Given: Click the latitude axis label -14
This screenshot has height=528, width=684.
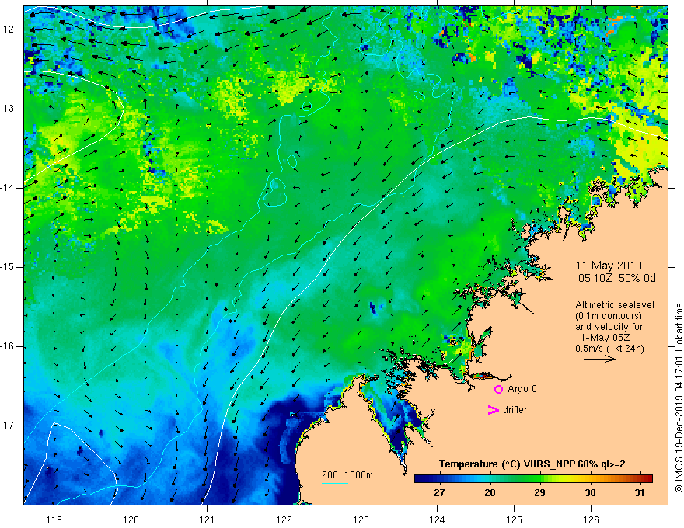Looking at the screenshot, I should (9, 188).
